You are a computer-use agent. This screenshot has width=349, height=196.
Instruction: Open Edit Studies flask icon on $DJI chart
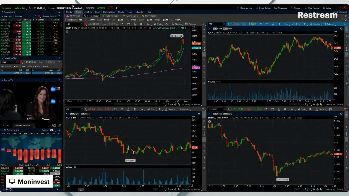(x=135, y=24)
